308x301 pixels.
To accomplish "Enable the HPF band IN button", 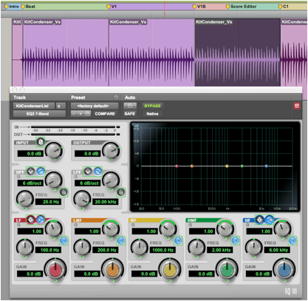I will pyautogui.click(x=64, y=192).
